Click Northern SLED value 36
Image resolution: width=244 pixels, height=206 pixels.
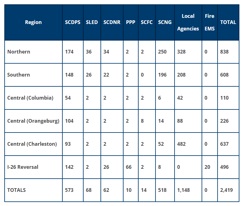tap(89, 52)
